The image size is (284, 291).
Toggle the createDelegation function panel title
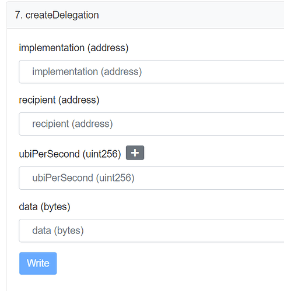(x=57, y=15)
